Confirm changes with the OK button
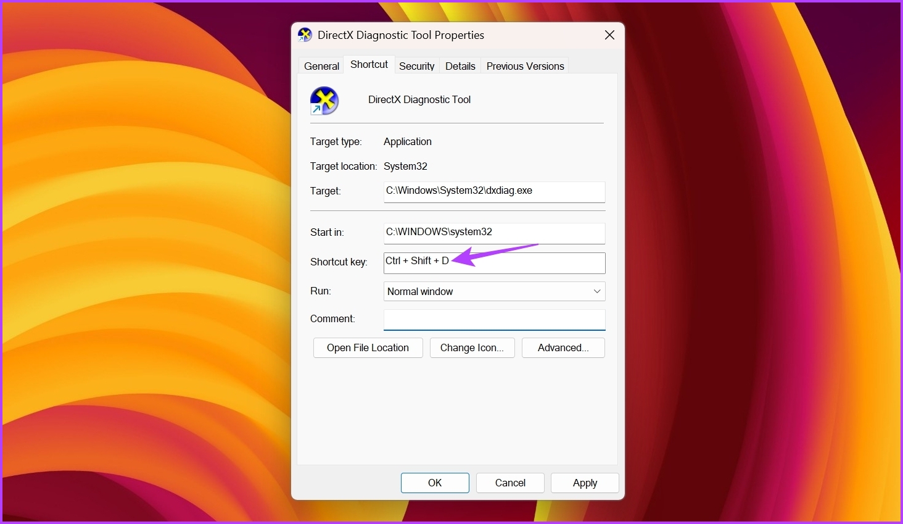Viewport: 903px width, 524px height. tap(435, 483)
